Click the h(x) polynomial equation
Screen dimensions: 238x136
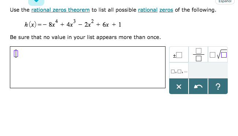(73, 24)
